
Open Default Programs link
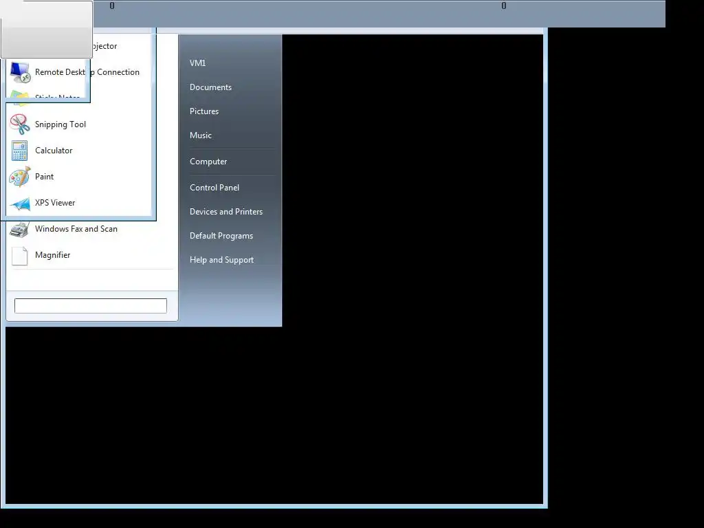[221, 236]
